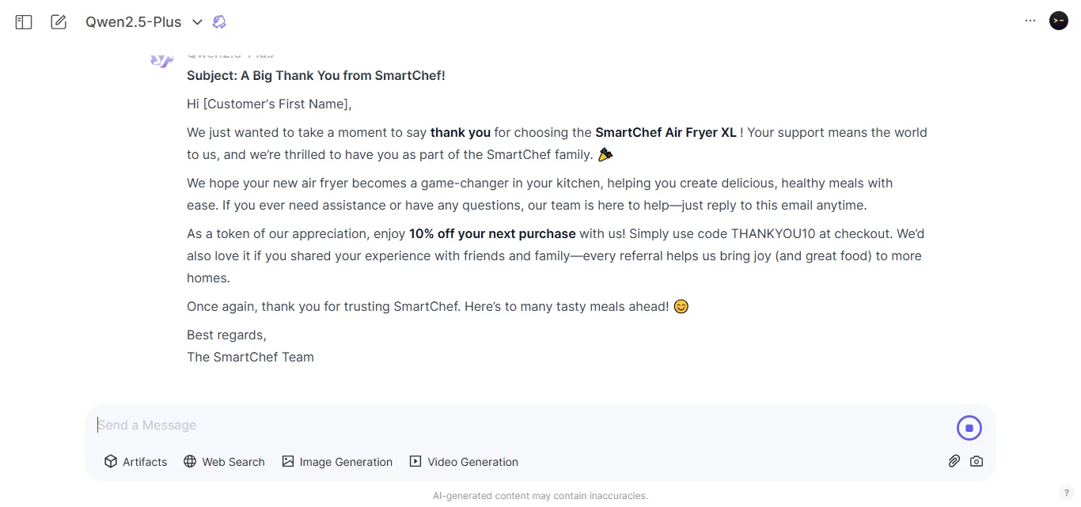
Task: Select the Artifacts cube icon
Action: click(111, 461)
